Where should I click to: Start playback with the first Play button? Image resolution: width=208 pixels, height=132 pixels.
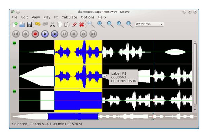(x=45, y=34)
